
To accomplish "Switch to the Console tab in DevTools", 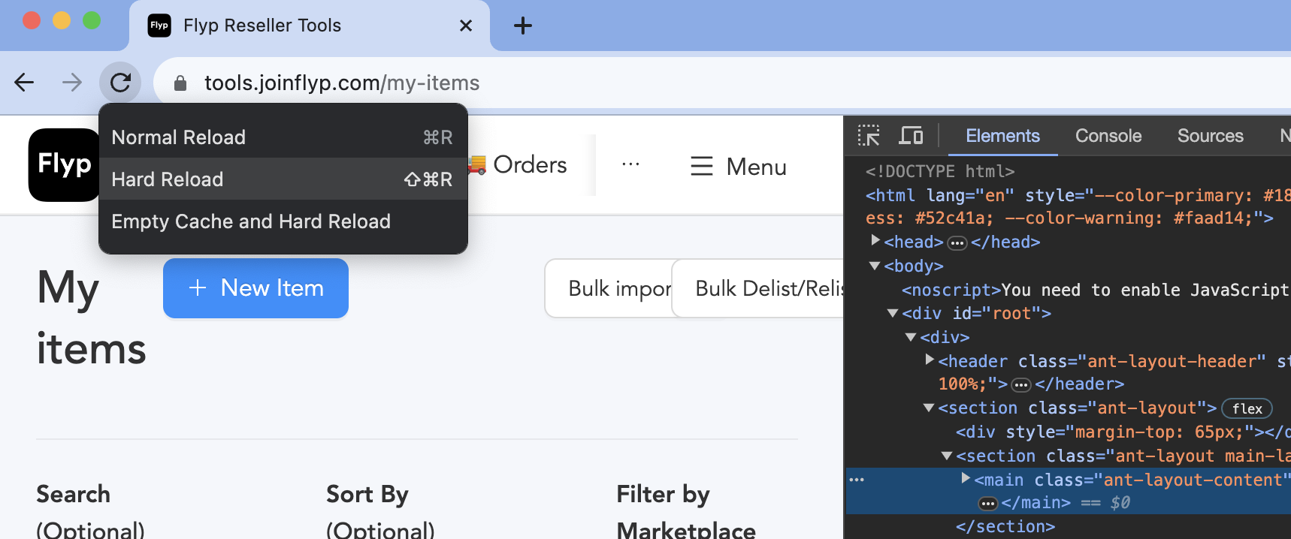I will tap(1108, 136).
